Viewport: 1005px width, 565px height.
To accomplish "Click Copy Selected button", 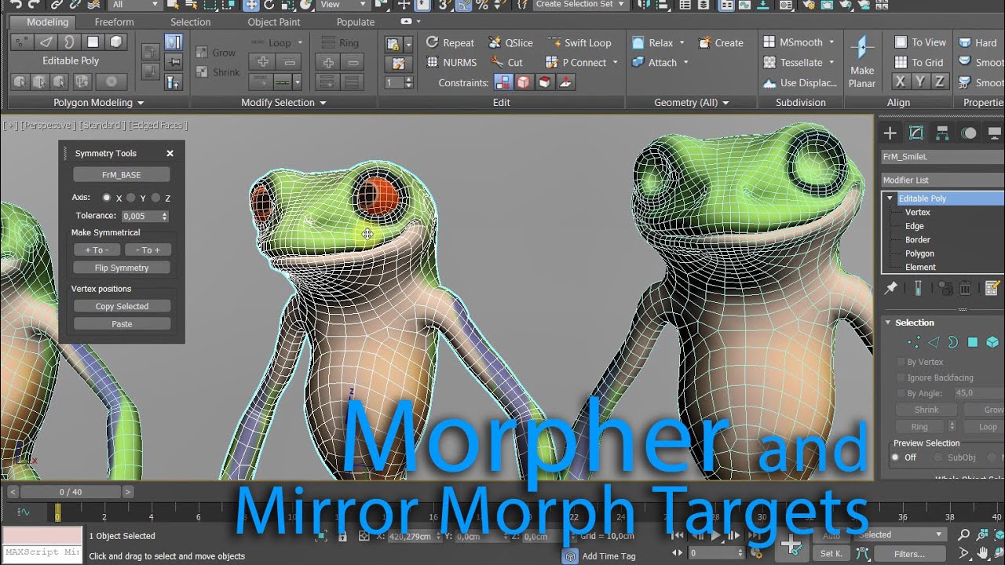I will (x=122, y=306).
